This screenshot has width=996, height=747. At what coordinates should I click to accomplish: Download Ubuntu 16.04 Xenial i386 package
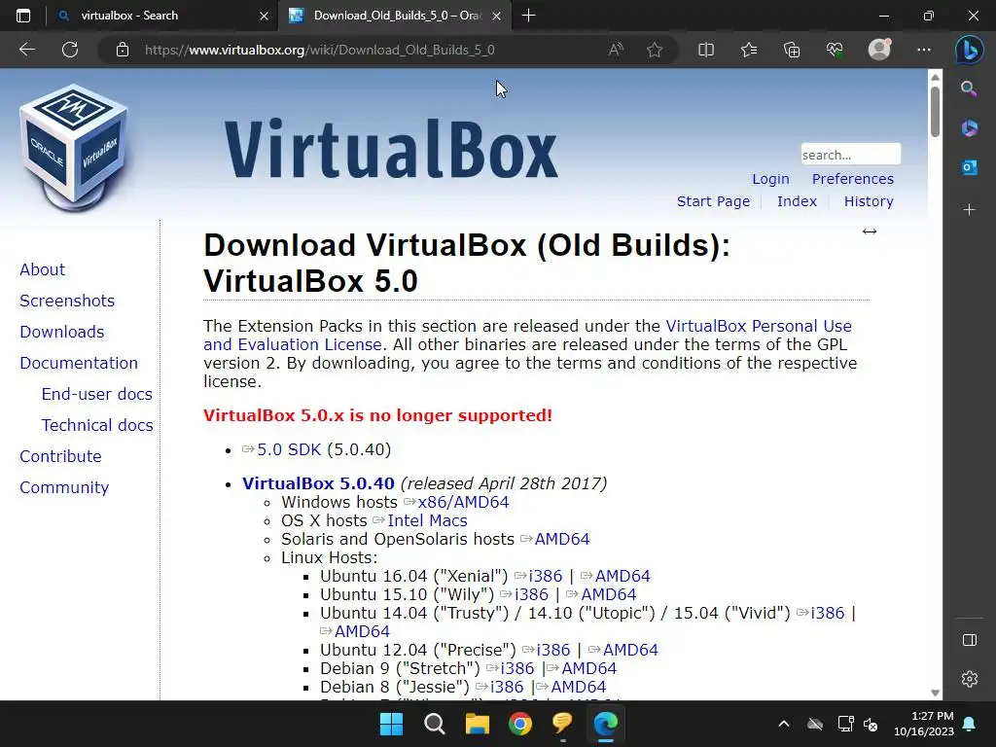(546, 576)
